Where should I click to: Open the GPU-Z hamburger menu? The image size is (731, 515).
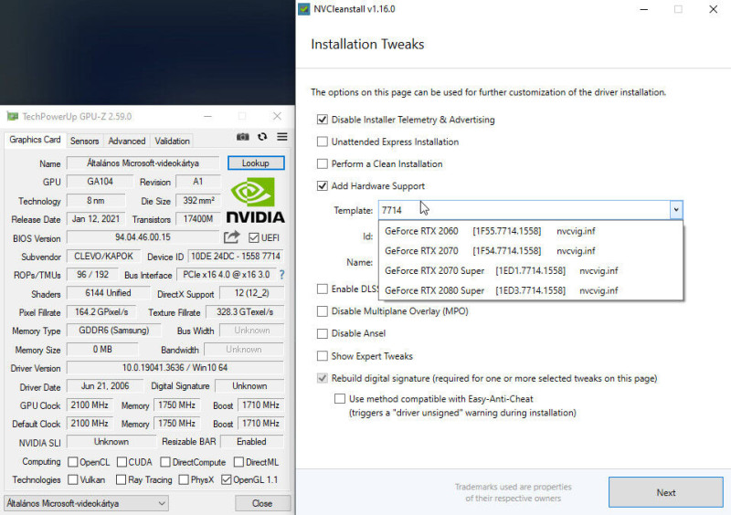click(x=282, y=137)
